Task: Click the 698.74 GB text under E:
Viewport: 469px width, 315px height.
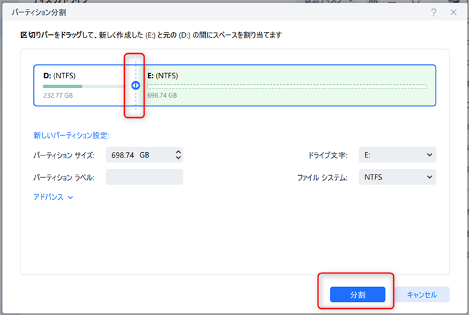Action: pos(162,95)
